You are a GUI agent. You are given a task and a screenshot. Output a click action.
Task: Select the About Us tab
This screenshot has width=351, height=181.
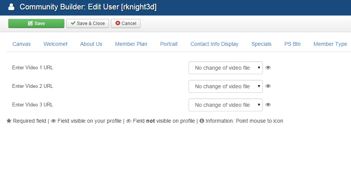point(91,44)
